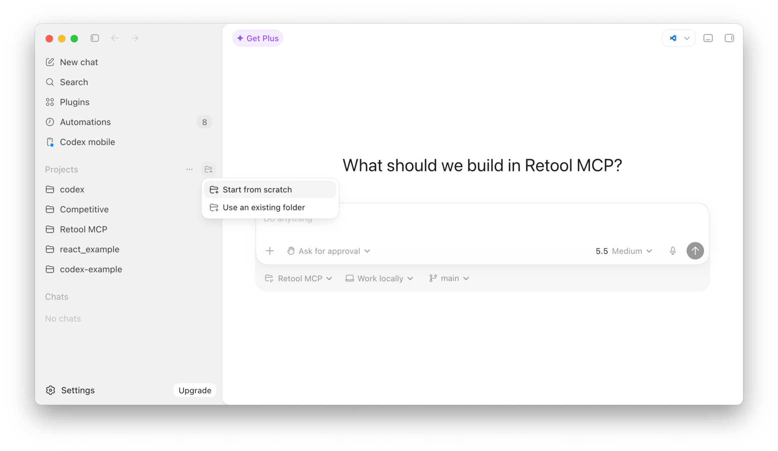Open the New chat item
The height and width of the screenshot is (451, 778).
[128, 62]
